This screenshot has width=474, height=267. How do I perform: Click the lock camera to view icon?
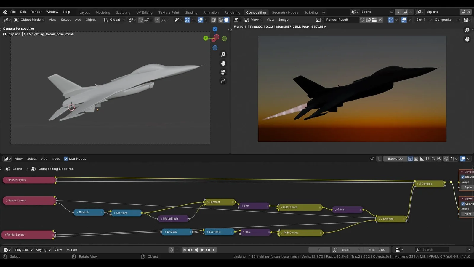(223, 81)
